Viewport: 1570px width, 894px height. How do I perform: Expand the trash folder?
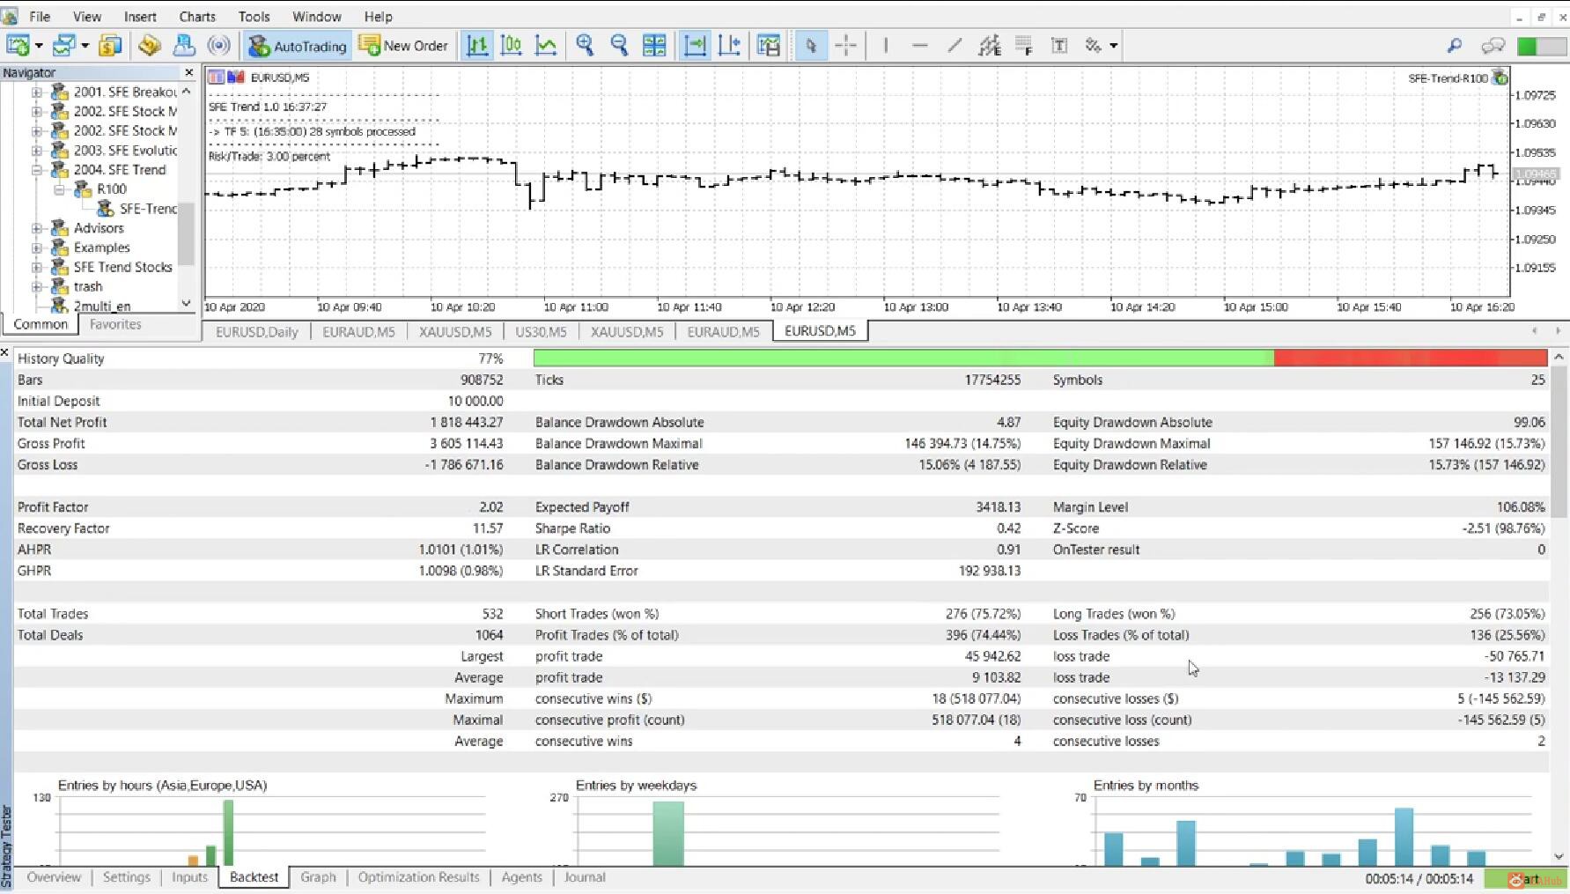36,286
